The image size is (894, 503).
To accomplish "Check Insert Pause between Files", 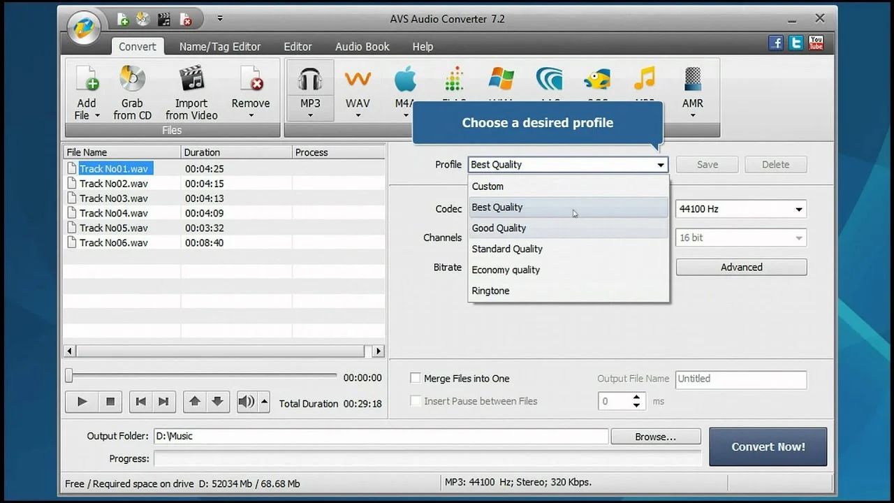I will coord(416,400).
